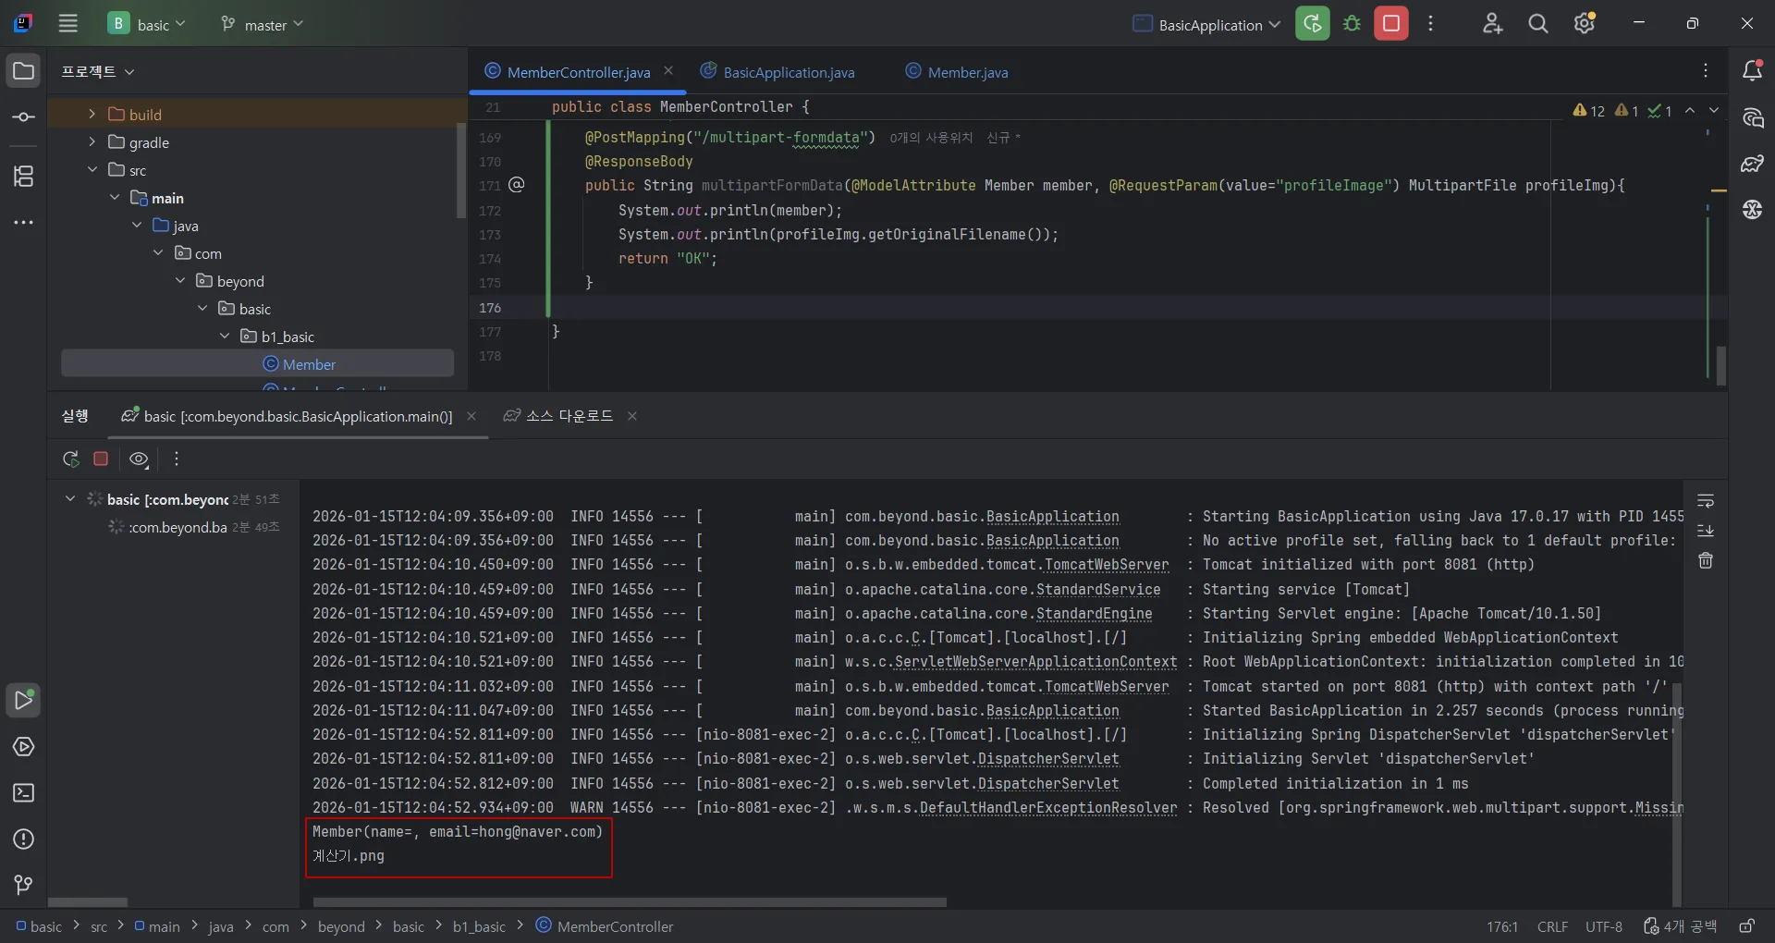Select the 소스 다운로드 tab
Image resolution: width=1775 pixels, height=943 pixels.
[558, 416]
